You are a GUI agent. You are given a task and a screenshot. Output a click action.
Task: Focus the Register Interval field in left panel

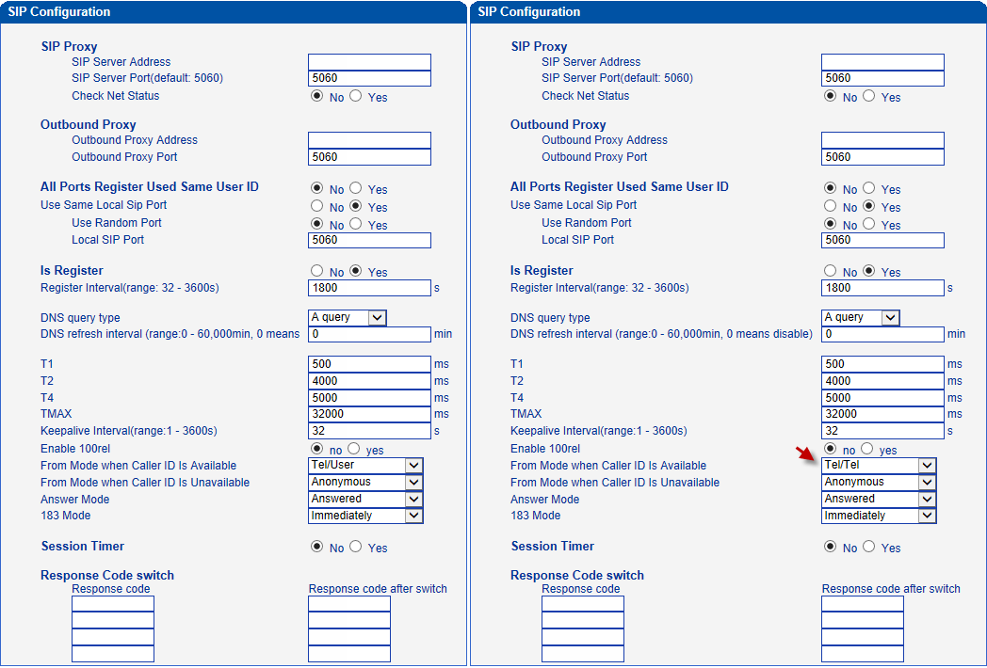[369, 288]
